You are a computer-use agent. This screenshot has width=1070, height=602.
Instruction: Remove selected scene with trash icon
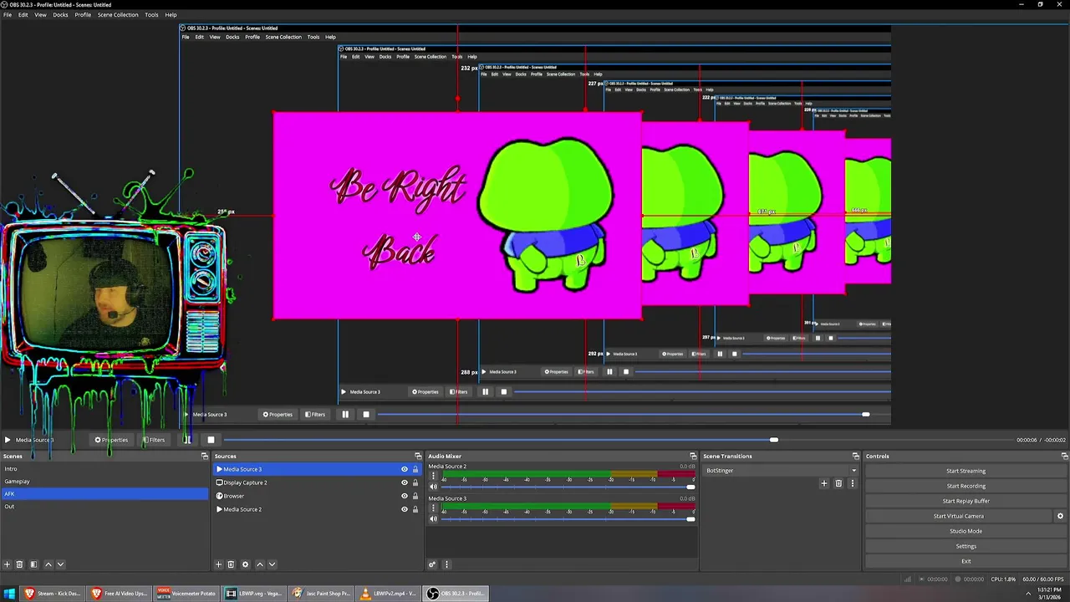click(x=20, y=564)
